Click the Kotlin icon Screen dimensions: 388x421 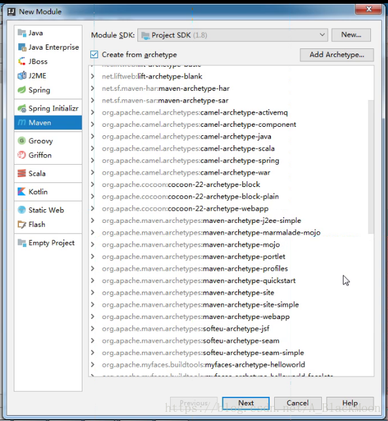click(x=22, y=192)
